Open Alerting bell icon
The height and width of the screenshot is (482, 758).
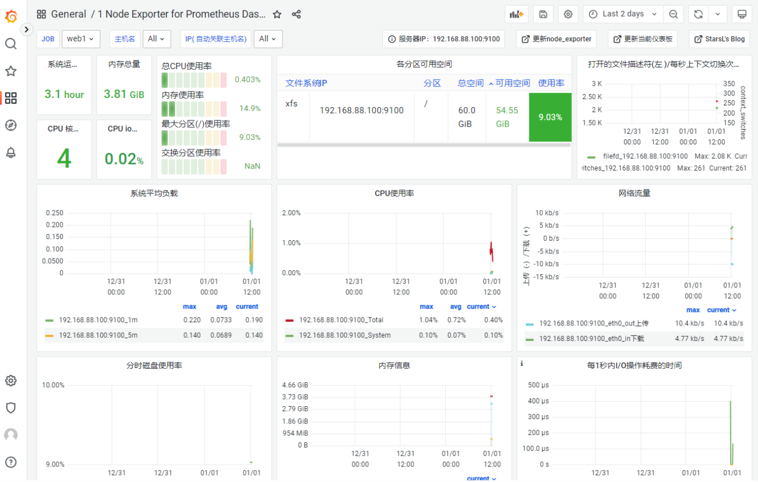click(11, 153)
